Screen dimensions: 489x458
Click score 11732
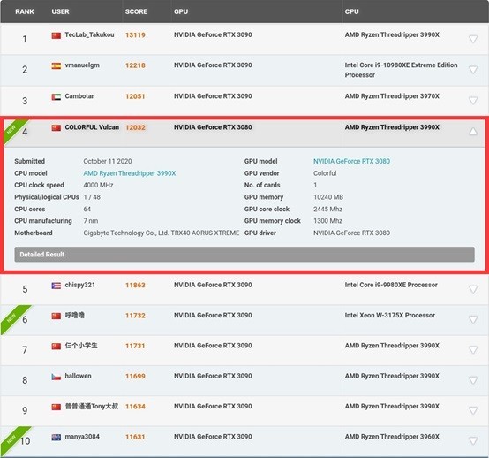(x=135, y=316)
